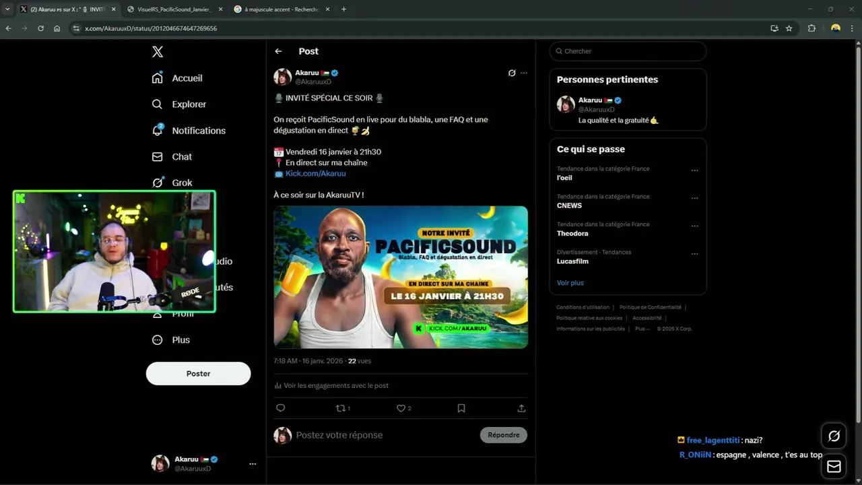Click the reply bubble icon

click(x=281, y=408)
